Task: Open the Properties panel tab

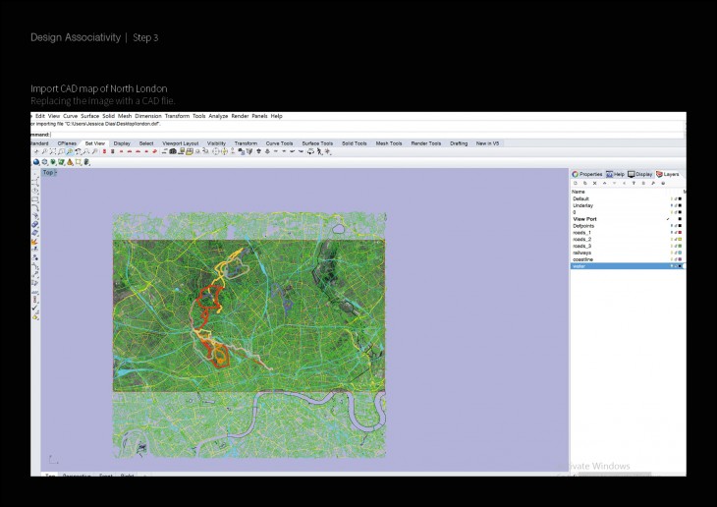Action: (x=587, y=174)
